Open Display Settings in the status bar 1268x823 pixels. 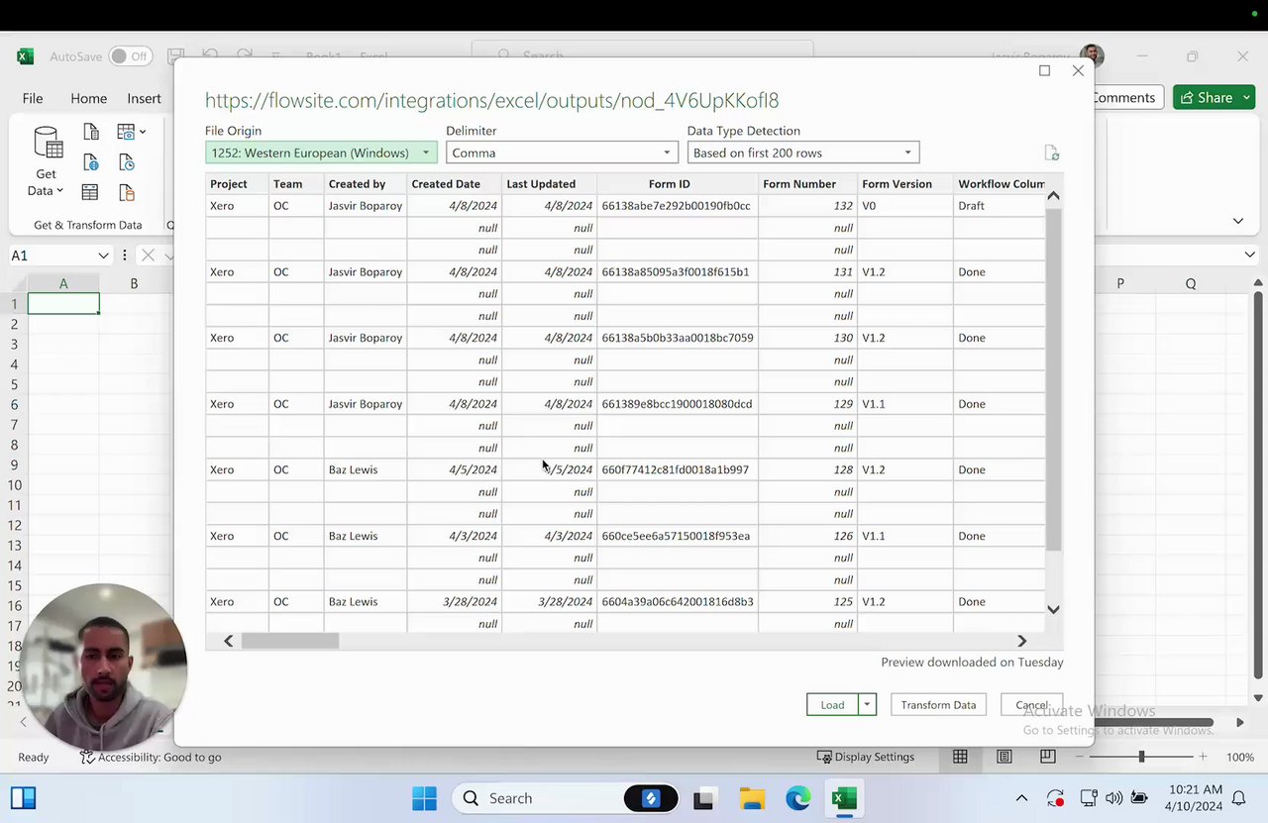pos(866,757)
